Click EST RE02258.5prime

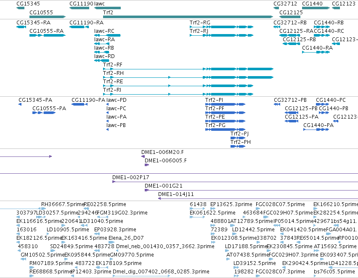[x=86, y=209]
